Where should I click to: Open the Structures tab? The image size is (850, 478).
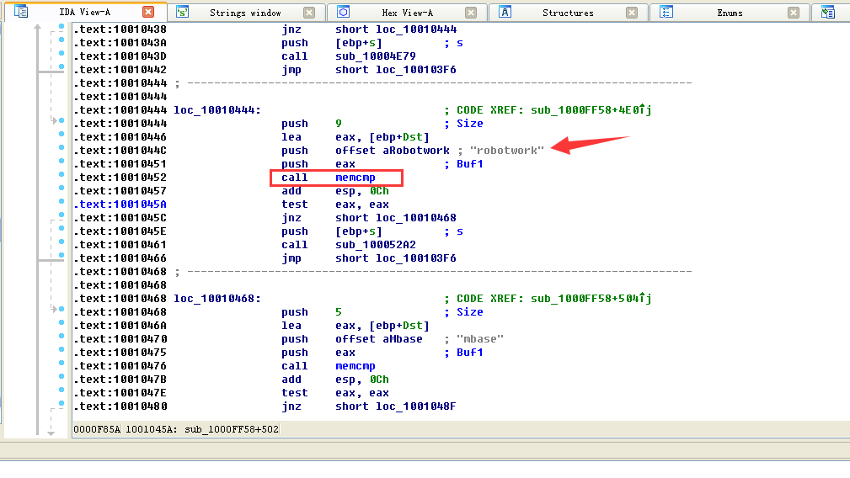(x=568, y=13)
